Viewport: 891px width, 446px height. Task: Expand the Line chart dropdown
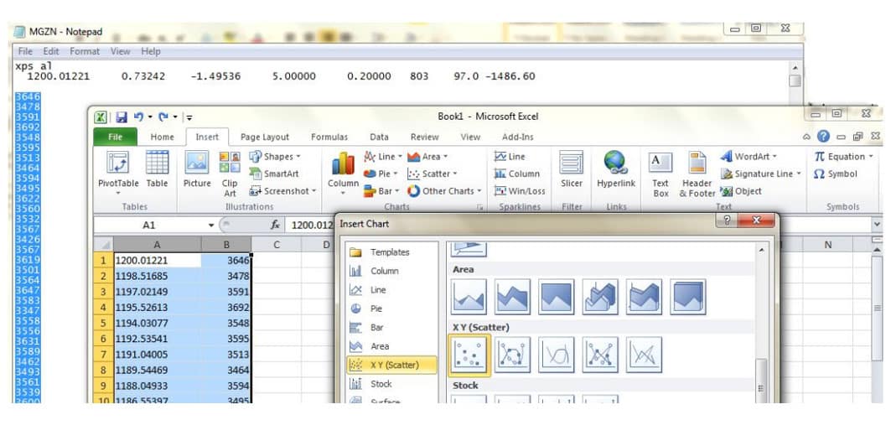(x=382, y=156)
